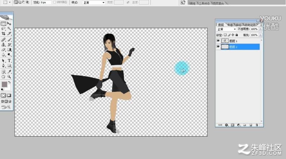Toggle lock position icon
This screenshot has height=159, width=286.
(233, 35)
